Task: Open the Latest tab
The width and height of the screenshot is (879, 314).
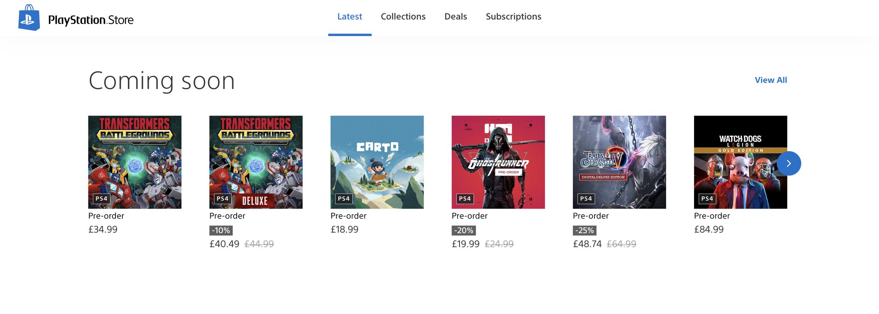Action: tap(349, 17)
